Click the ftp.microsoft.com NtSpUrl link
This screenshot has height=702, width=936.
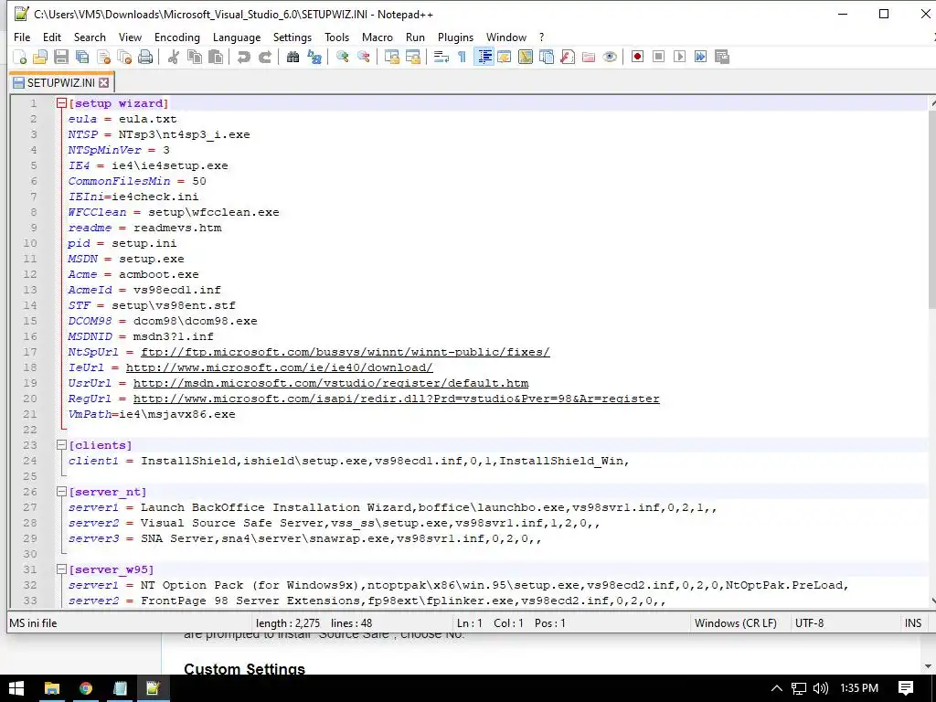345,352
